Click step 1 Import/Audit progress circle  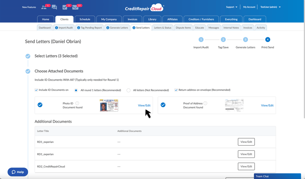click(x=201, y=40)
